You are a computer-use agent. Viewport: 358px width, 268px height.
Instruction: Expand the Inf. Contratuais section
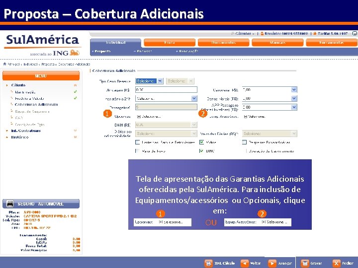26,131
